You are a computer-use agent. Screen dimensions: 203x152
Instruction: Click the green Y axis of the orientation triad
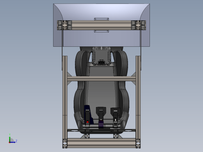10,139
